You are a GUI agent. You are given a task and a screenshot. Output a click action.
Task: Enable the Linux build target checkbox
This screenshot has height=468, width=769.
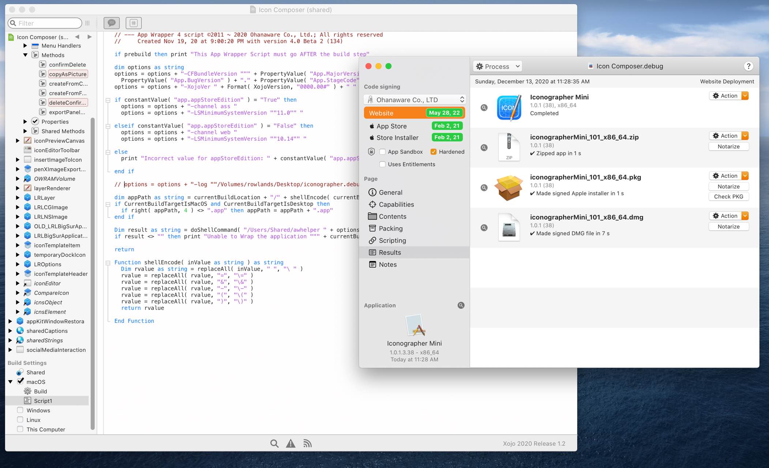(20, 420)
